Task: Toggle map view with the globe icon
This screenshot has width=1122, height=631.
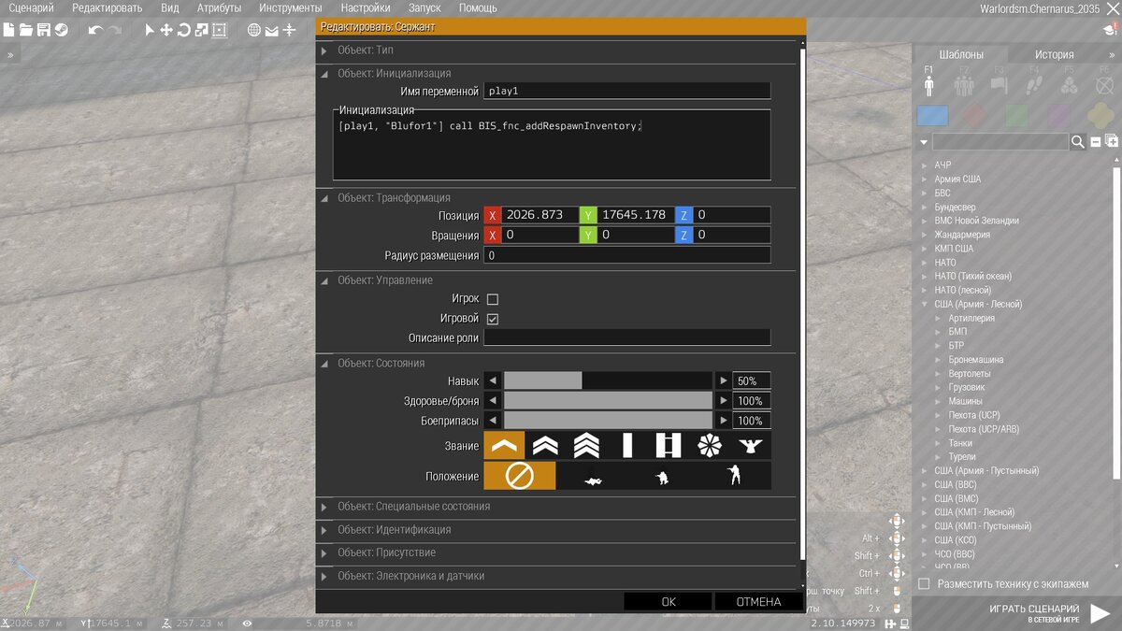Action: tap(254, 30)
